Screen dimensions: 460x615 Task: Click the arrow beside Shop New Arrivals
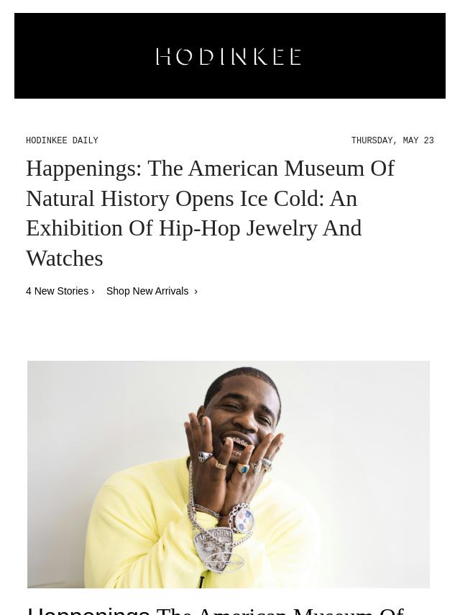pyautogui.click(x=195, y=292)
